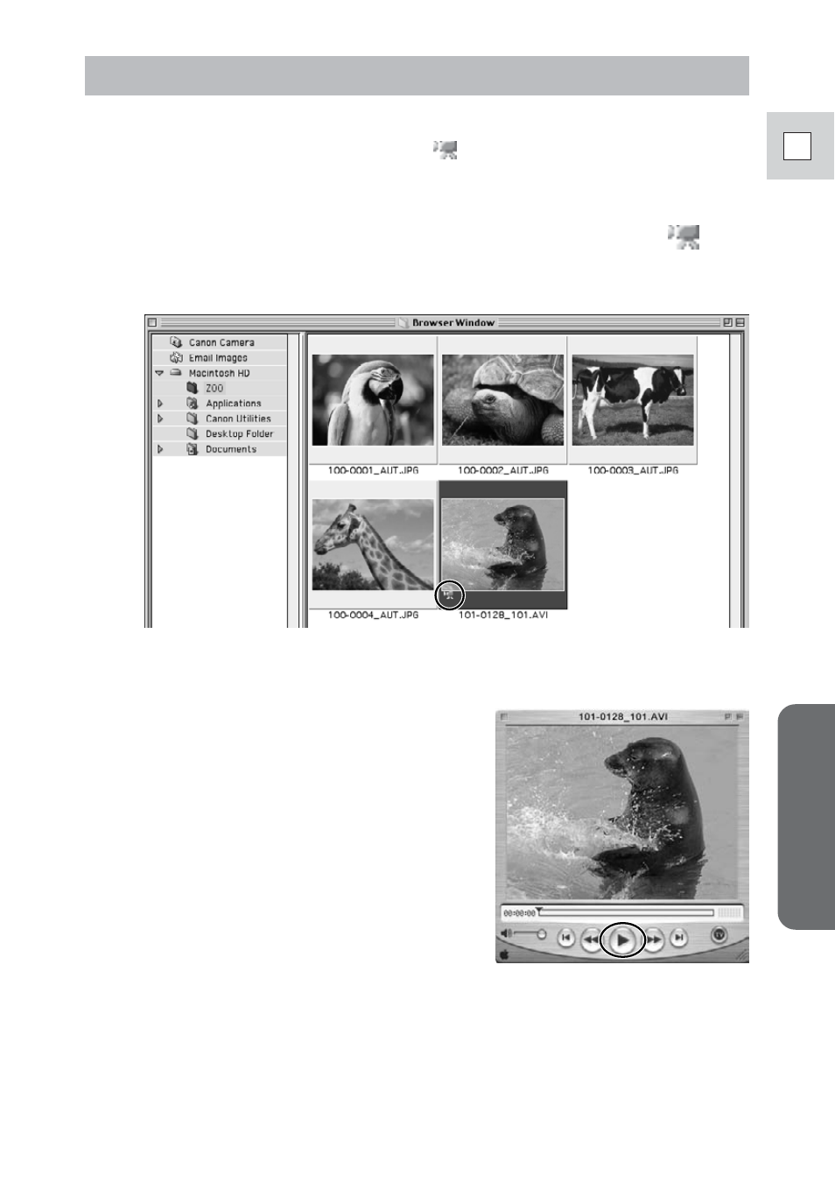The image size is (835, 1183).
Task: Select the Macintosh HD label
Action: (x=219, y=373)
